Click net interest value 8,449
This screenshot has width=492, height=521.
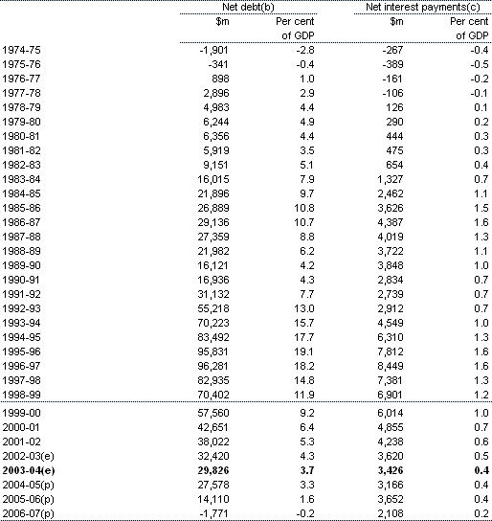click(391, 366)
